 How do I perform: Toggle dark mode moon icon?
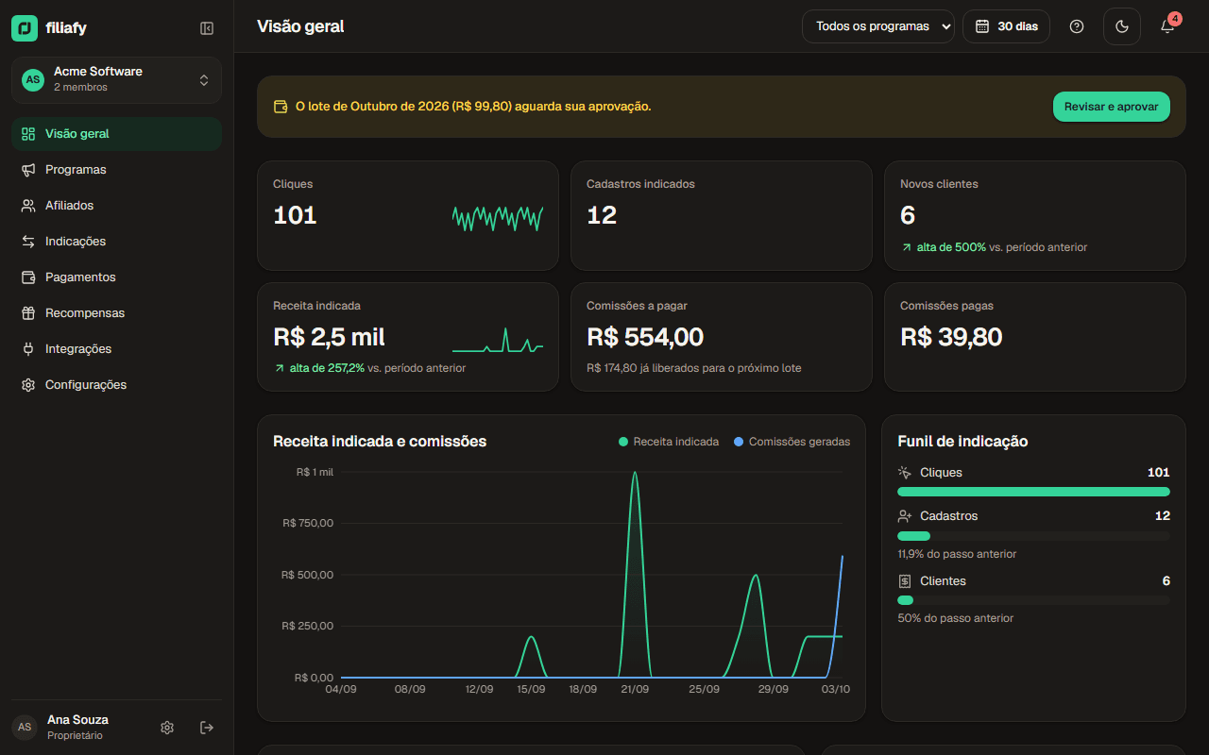click(1122, 26)
